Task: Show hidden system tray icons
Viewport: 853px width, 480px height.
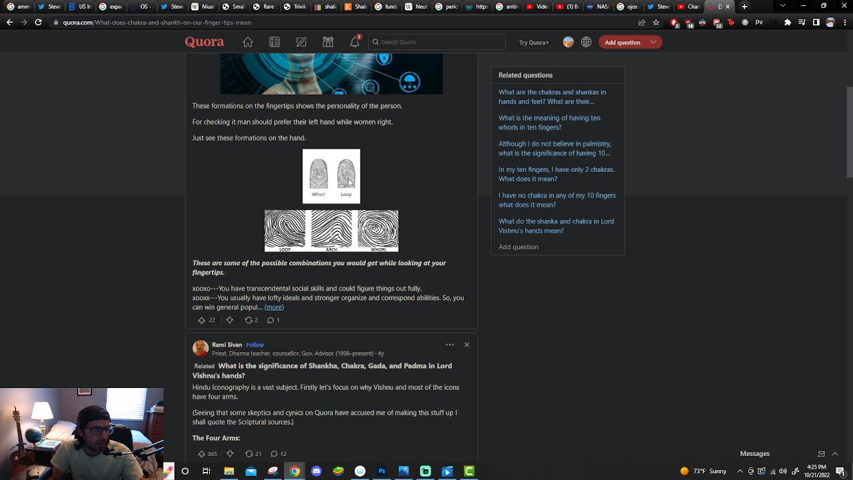Action: pos(740,471)
